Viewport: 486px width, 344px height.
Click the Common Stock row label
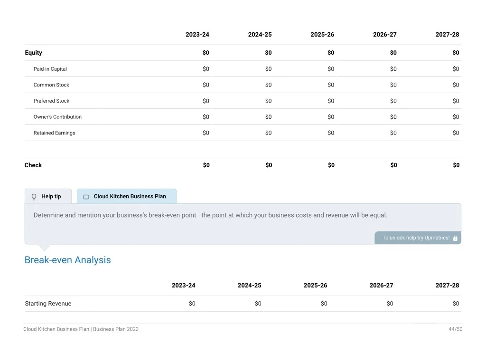pyautogui.click(x=51, y=85)
